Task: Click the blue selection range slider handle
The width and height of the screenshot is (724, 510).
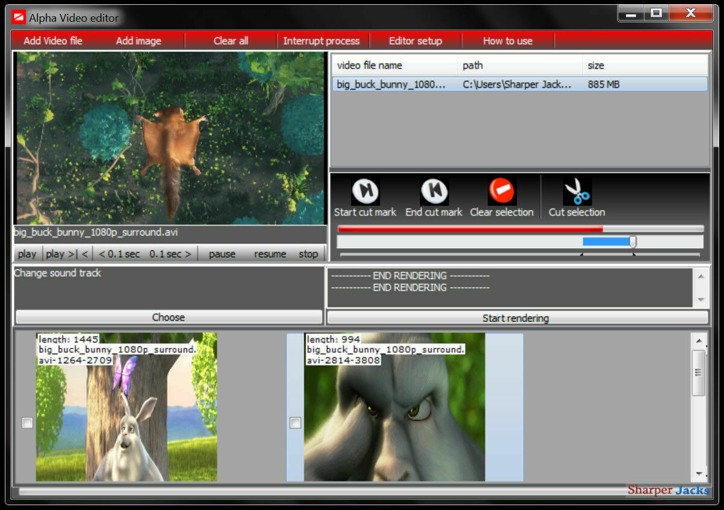Action: pos(633,242)
